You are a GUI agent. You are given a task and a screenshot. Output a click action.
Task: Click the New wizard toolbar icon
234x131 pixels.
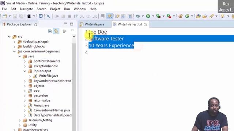(x=5, y=16)
